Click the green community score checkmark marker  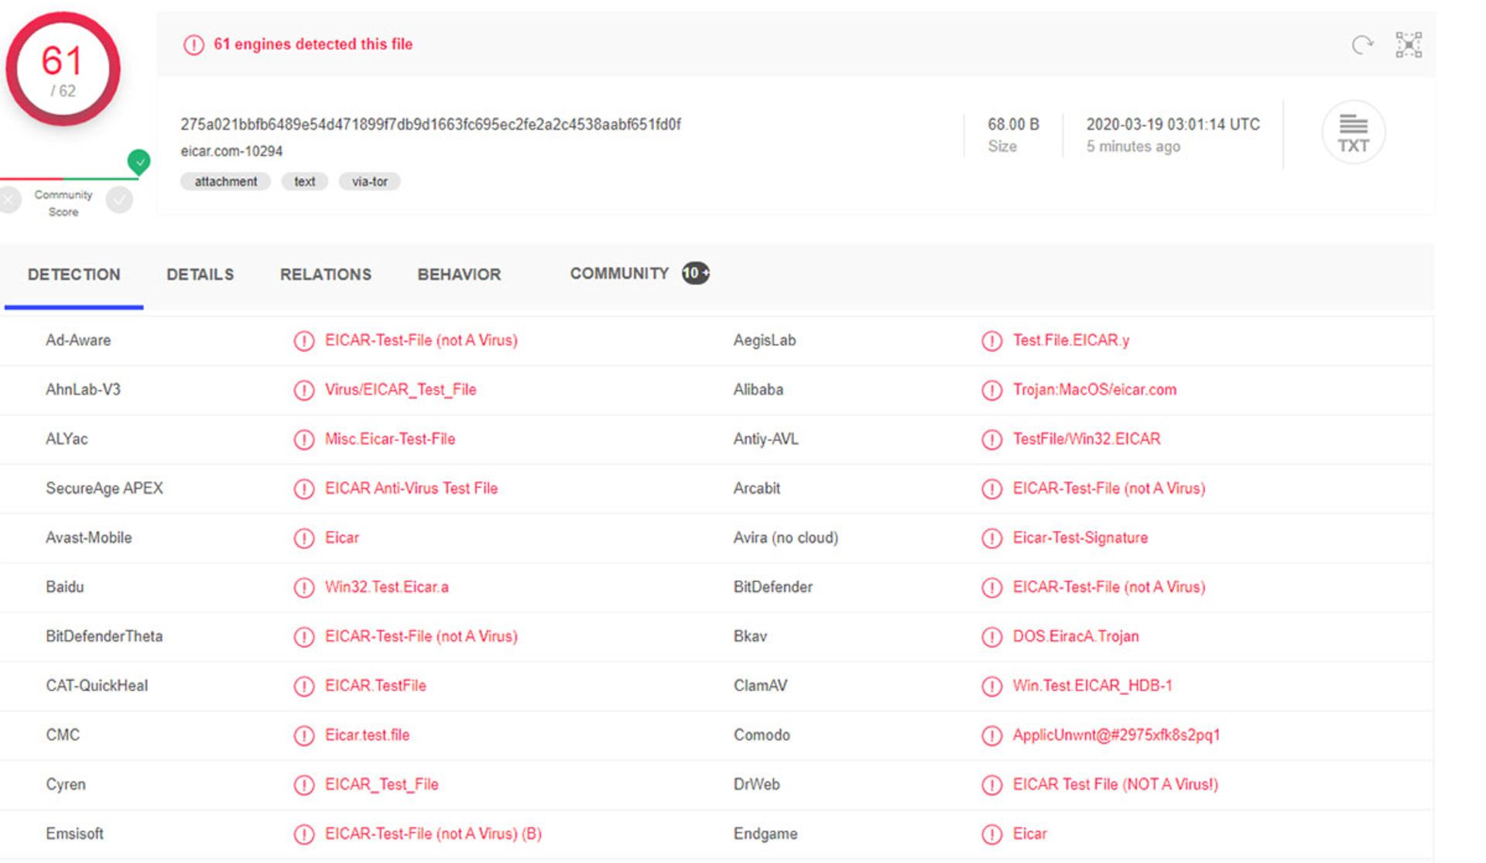click(139, 162)
